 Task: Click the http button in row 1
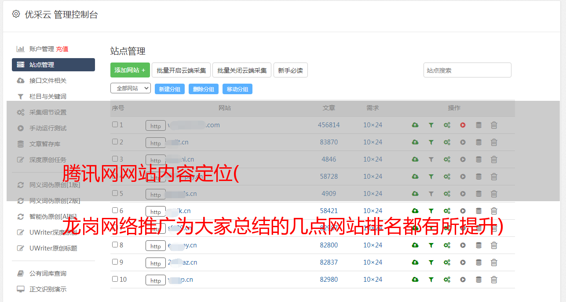pos(156,126)
